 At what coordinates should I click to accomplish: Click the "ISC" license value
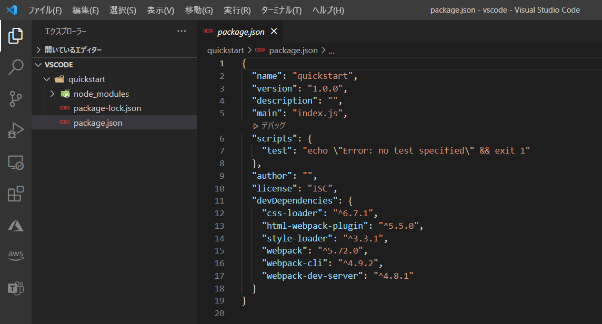tap(320, 188)
